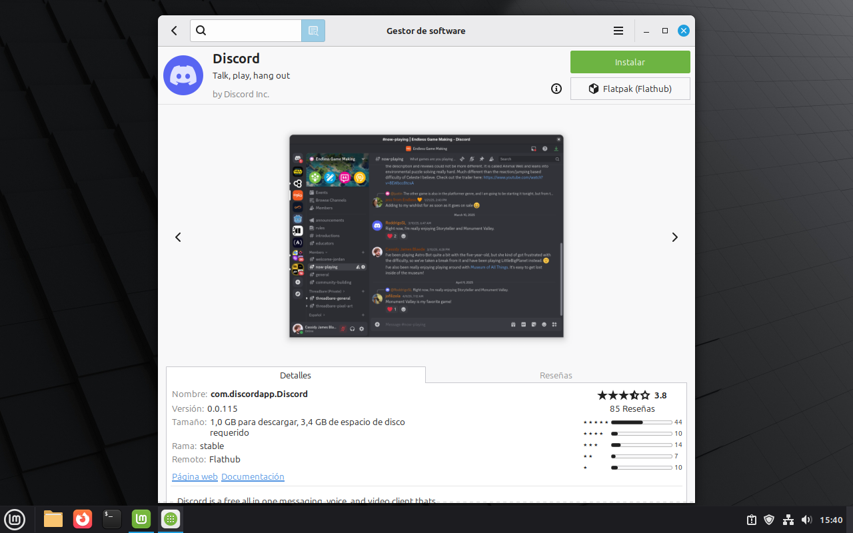Launch the Files manager from the taskbar

click(53, 519)
